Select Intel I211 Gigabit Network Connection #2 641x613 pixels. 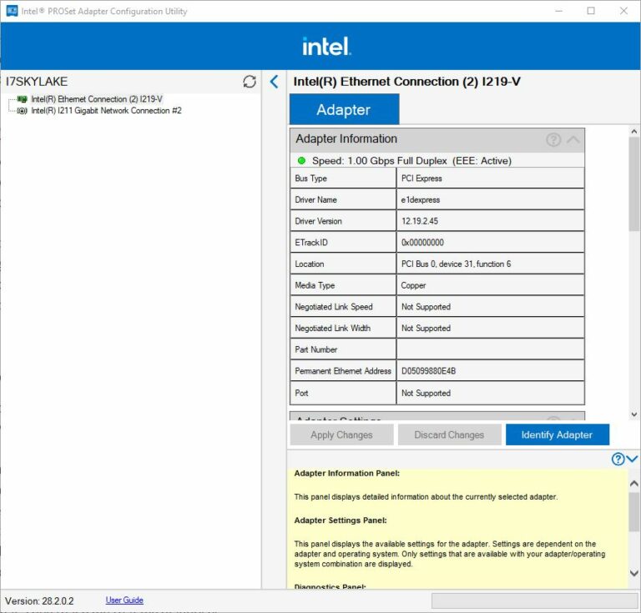point(106,110)
